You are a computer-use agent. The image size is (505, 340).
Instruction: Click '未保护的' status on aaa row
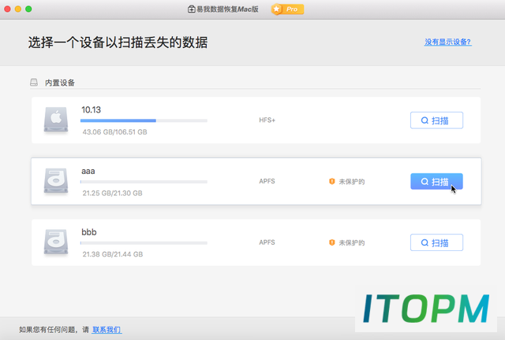point(352,182)
